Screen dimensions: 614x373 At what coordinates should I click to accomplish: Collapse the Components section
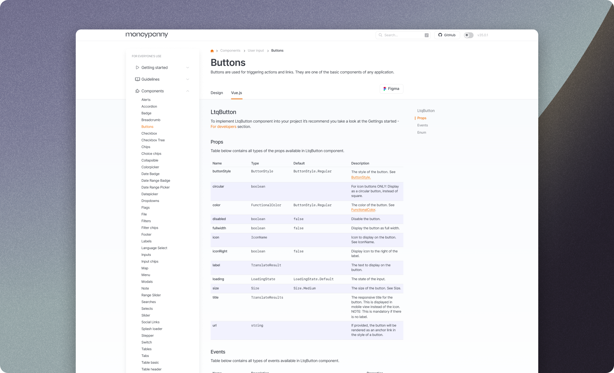pyautogui.click(x=188, y=91)
